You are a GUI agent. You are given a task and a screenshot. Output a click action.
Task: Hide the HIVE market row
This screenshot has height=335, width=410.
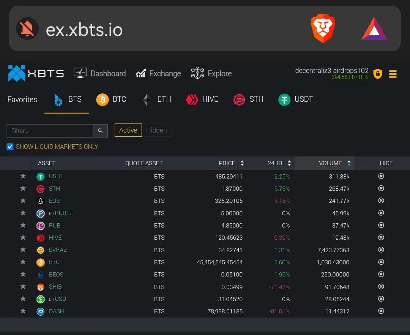pos(381,237)
